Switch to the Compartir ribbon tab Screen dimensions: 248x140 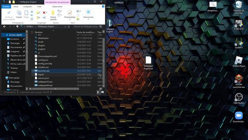28,7
